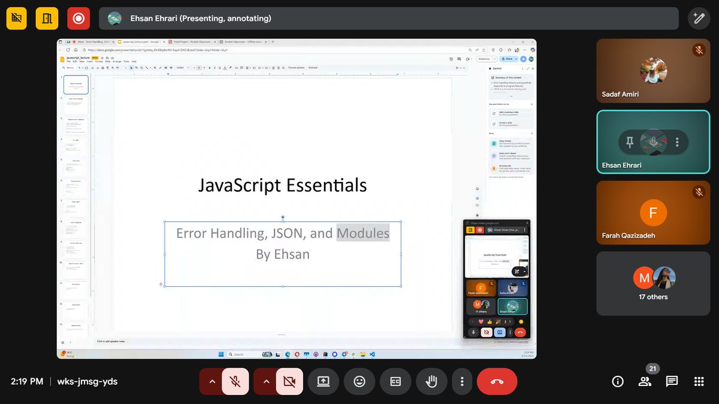Show the participants list
Image resolution: width=719 pixels, height=404 pixels.
point(645,381)
